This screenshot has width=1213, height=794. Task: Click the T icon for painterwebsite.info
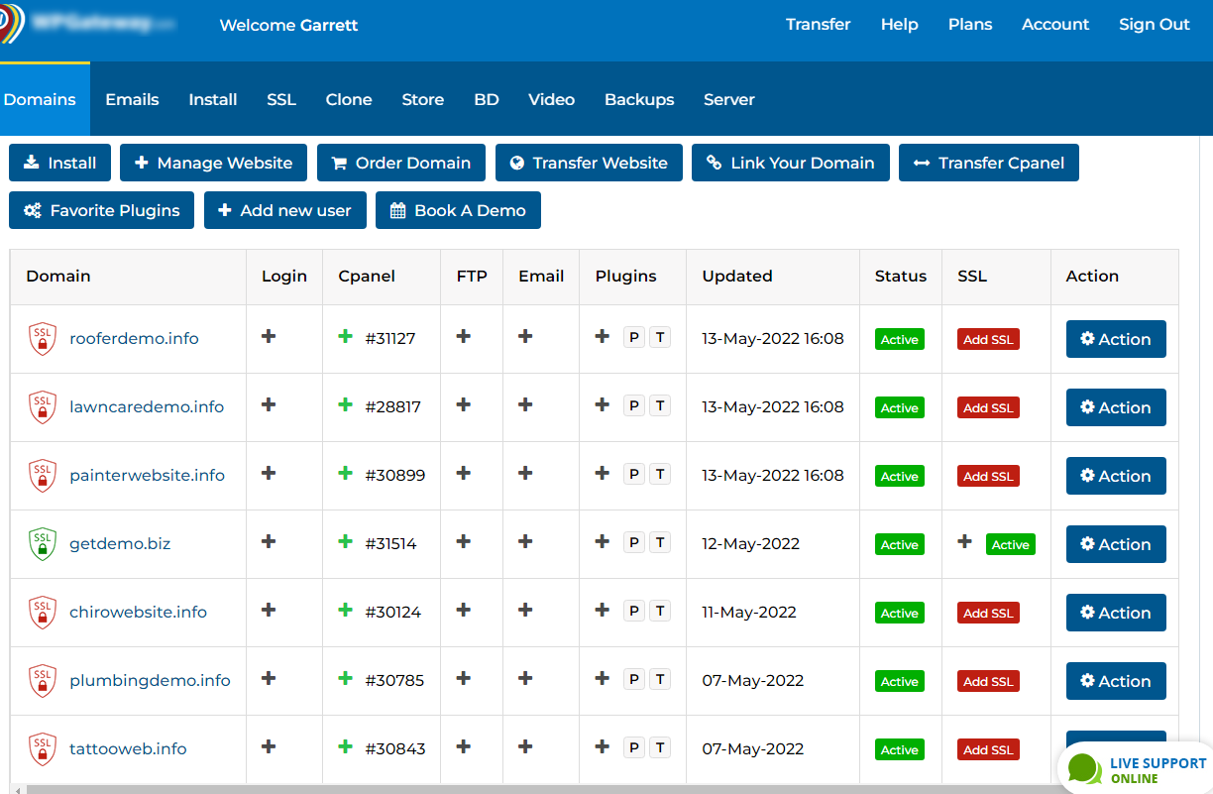click(660, 474)
